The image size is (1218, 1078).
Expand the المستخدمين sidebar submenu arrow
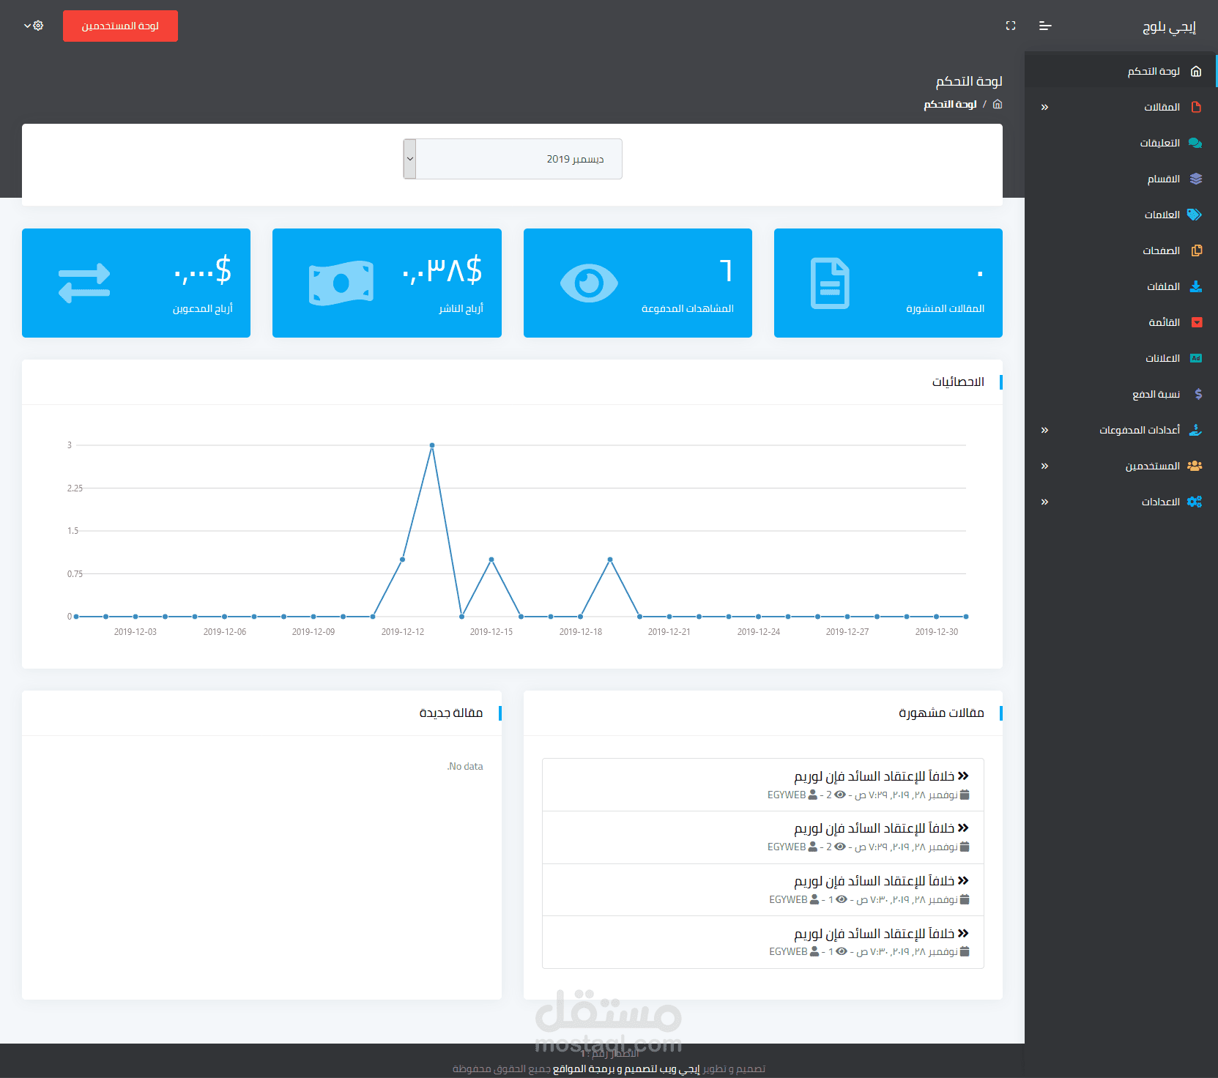1044,466
